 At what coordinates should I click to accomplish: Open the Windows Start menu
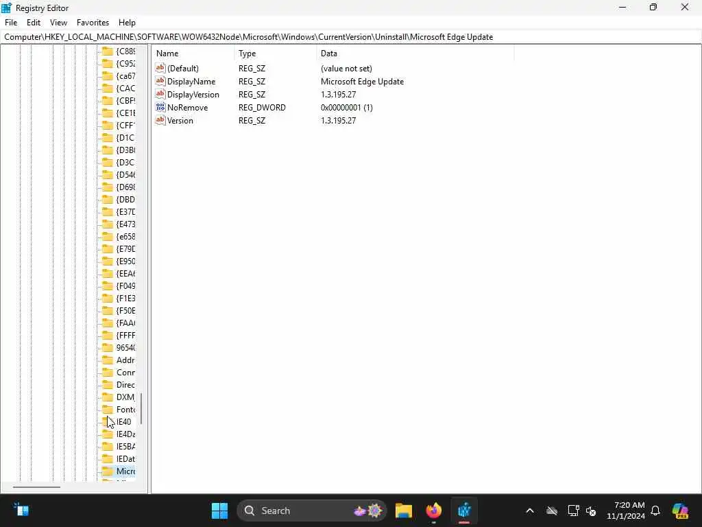pyautogui.click(x=219, y=511)
